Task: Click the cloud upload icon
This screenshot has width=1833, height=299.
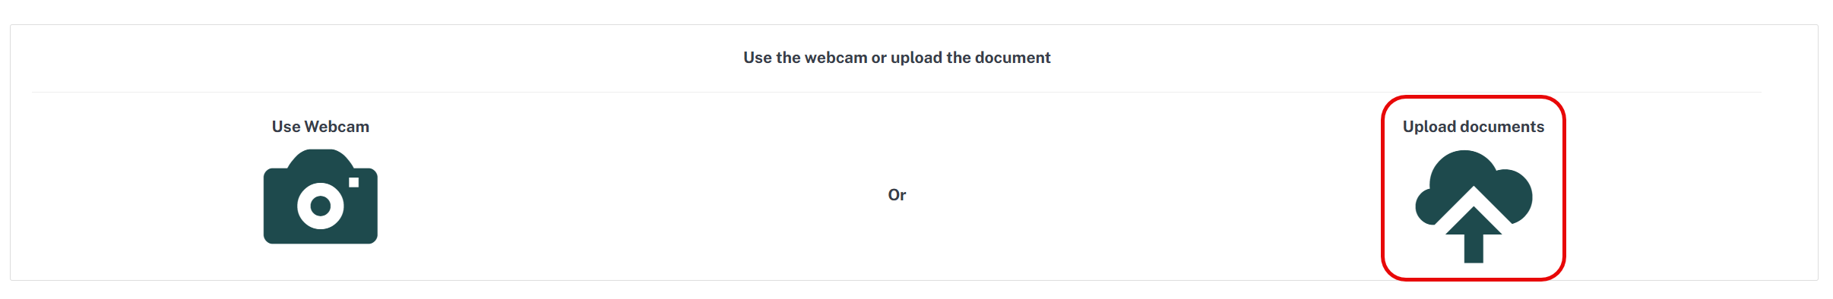Action: coord(1474,206)
